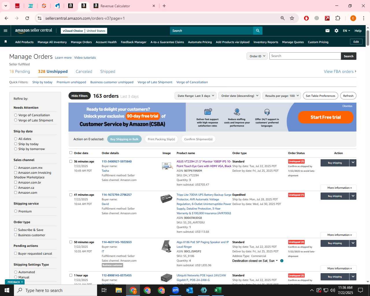The width and height of the screenshot is (370, 296).
Task: Reload the page with browser refresh icon
Action: (x=27, y=18)
